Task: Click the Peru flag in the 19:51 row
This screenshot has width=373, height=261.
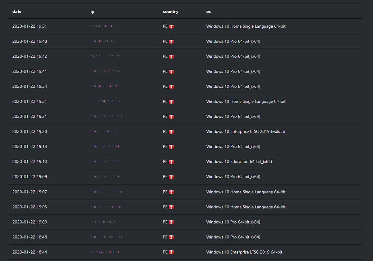Action: click(x=171, y=27)
